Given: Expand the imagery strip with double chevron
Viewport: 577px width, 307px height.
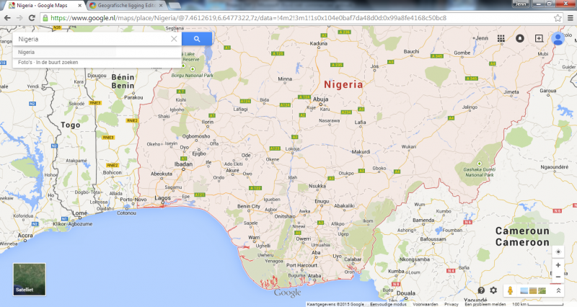Looking at the screenshot, I should [x=558, y=290].
